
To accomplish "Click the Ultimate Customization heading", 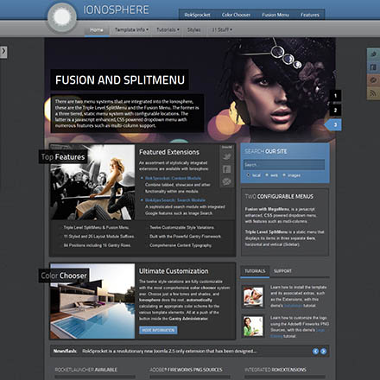I will pos(174,271).
